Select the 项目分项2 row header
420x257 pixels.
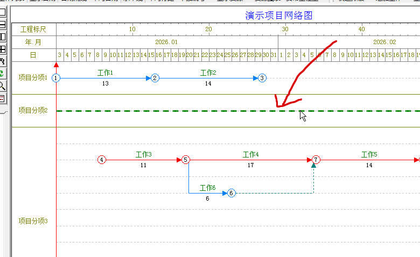[x=33, y=110]
